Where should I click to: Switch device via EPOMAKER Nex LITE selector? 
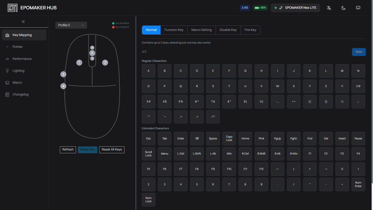[x=295, y=8]
